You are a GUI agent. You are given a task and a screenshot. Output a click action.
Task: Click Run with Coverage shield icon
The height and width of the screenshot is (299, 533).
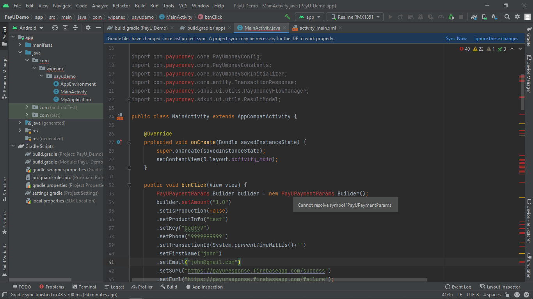click(431, 17)
